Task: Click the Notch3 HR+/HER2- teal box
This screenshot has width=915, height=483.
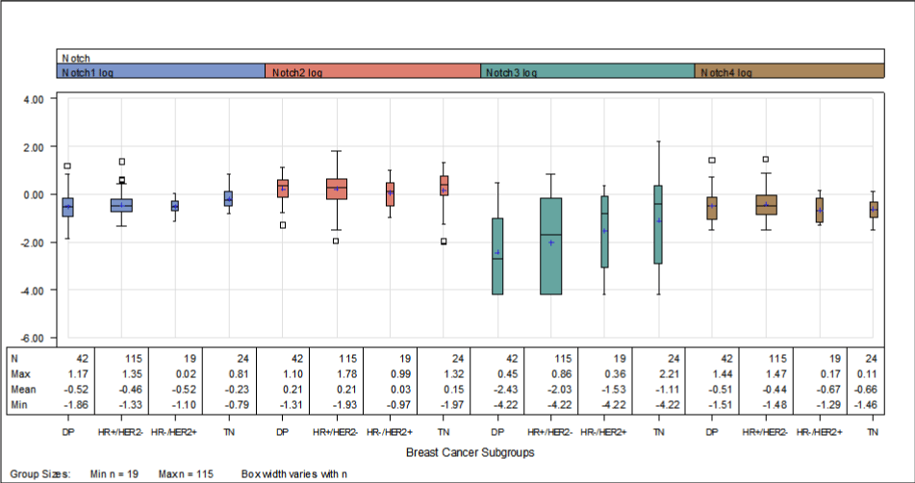Action: point(550,245)
